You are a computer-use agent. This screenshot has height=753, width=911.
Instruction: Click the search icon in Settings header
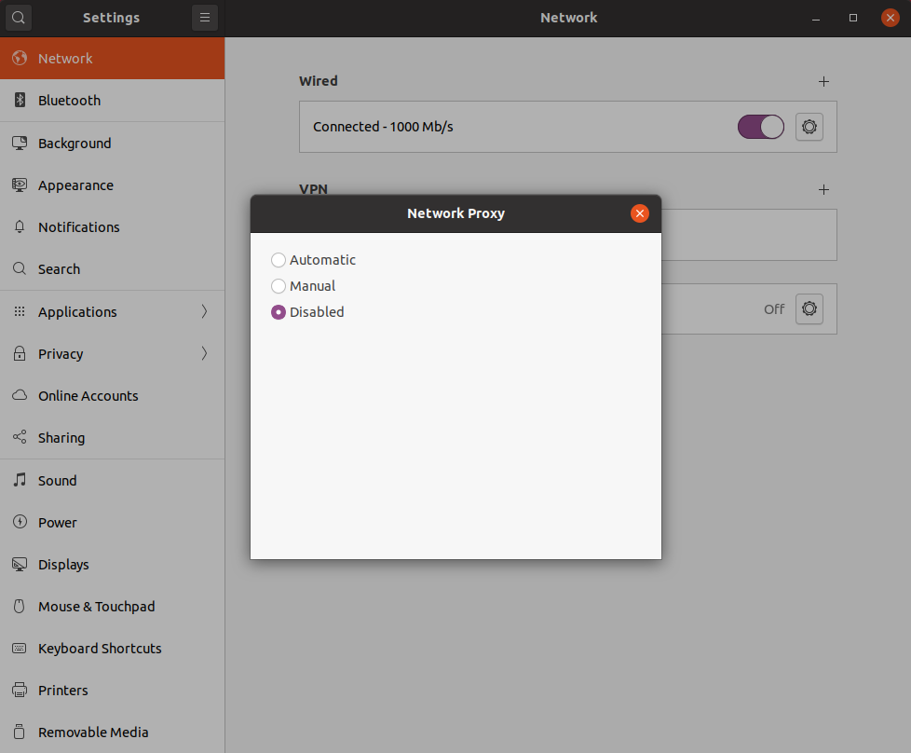(19, 18)
